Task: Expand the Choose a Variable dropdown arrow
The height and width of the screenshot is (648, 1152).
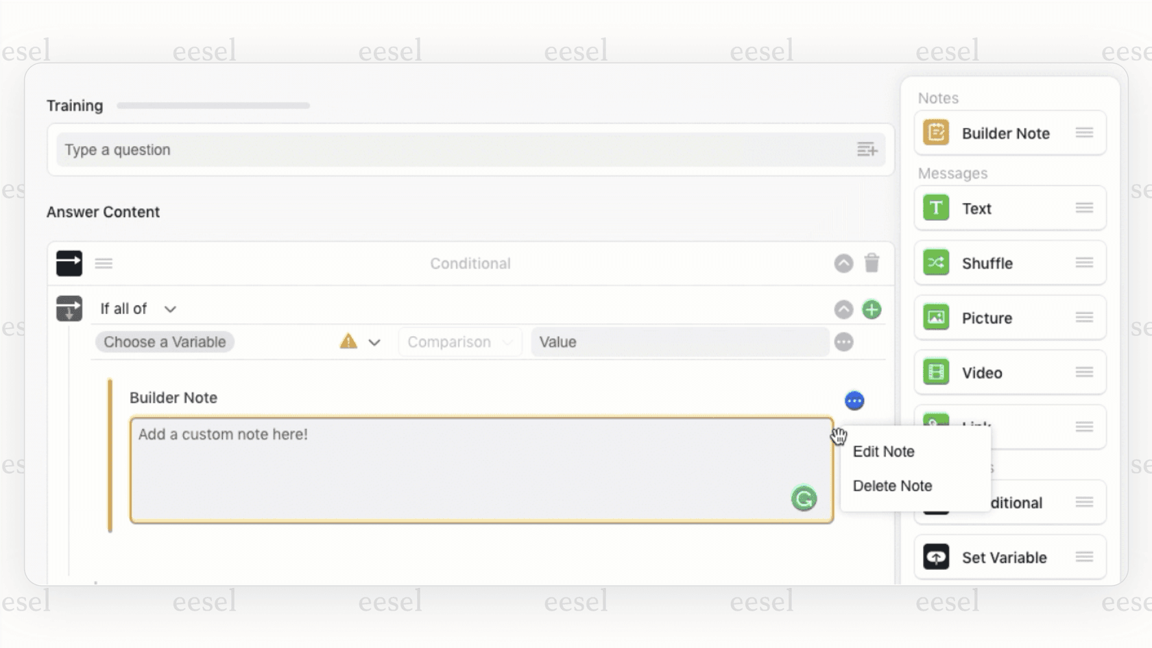Action: (x=374, y=342)
